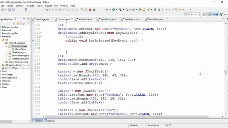This screenshot has width=228, height=128.
Task: Open the External Tools dropdown arrow
Action: tap(123, 10)
